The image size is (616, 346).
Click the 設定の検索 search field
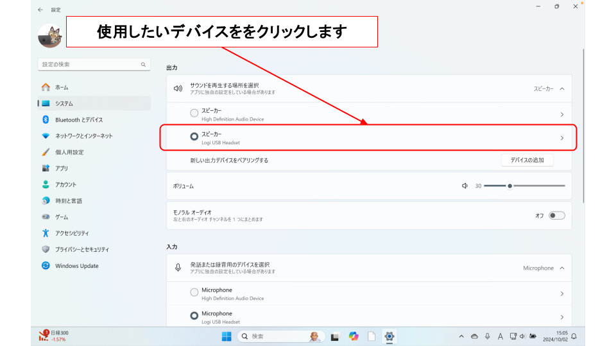tap(90, 65)
